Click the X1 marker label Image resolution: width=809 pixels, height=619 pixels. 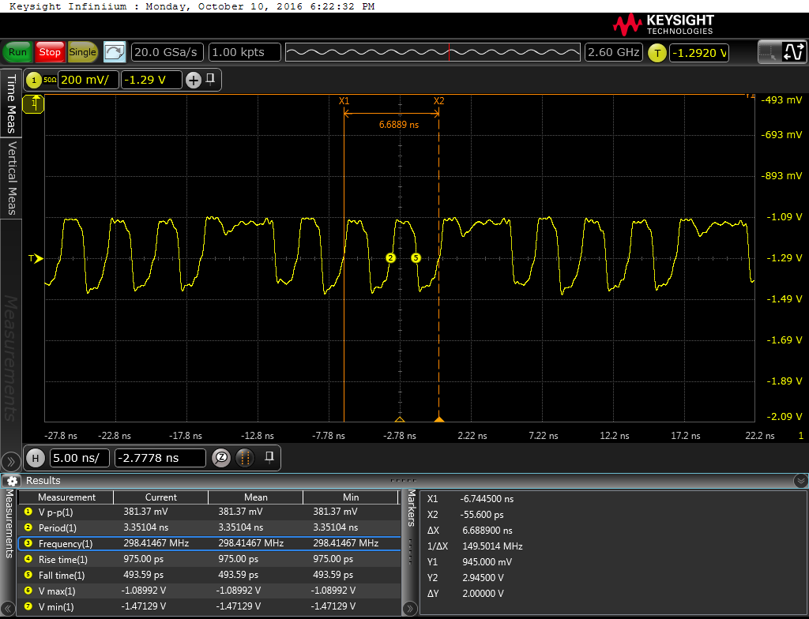(x=344, y=100)
